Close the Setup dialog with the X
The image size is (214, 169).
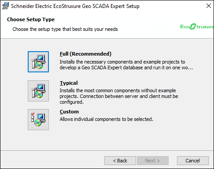pos(209,6)
